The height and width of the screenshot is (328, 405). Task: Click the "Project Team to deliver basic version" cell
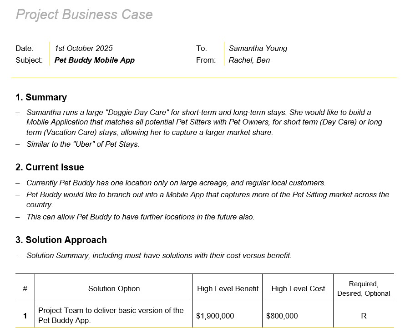(111, 315)
